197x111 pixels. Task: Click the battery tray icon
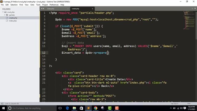click(x=175, y=108)
